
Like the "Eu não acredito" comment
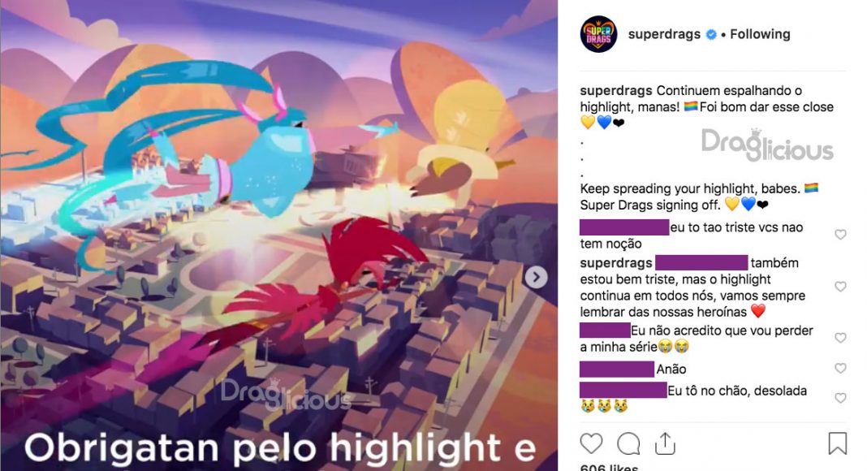coord(840,338)
